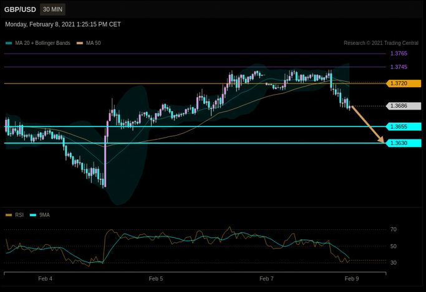Click the Feb 5 date axis label
426x292 pixels.
click(x=156, y=279)
